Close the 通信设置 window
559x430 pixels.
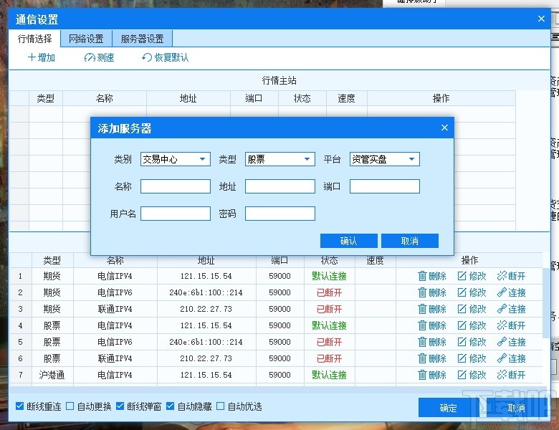click(x=541, y=19)
